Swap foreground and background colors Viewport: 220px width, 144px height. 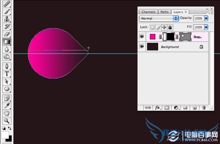(10, 128)
